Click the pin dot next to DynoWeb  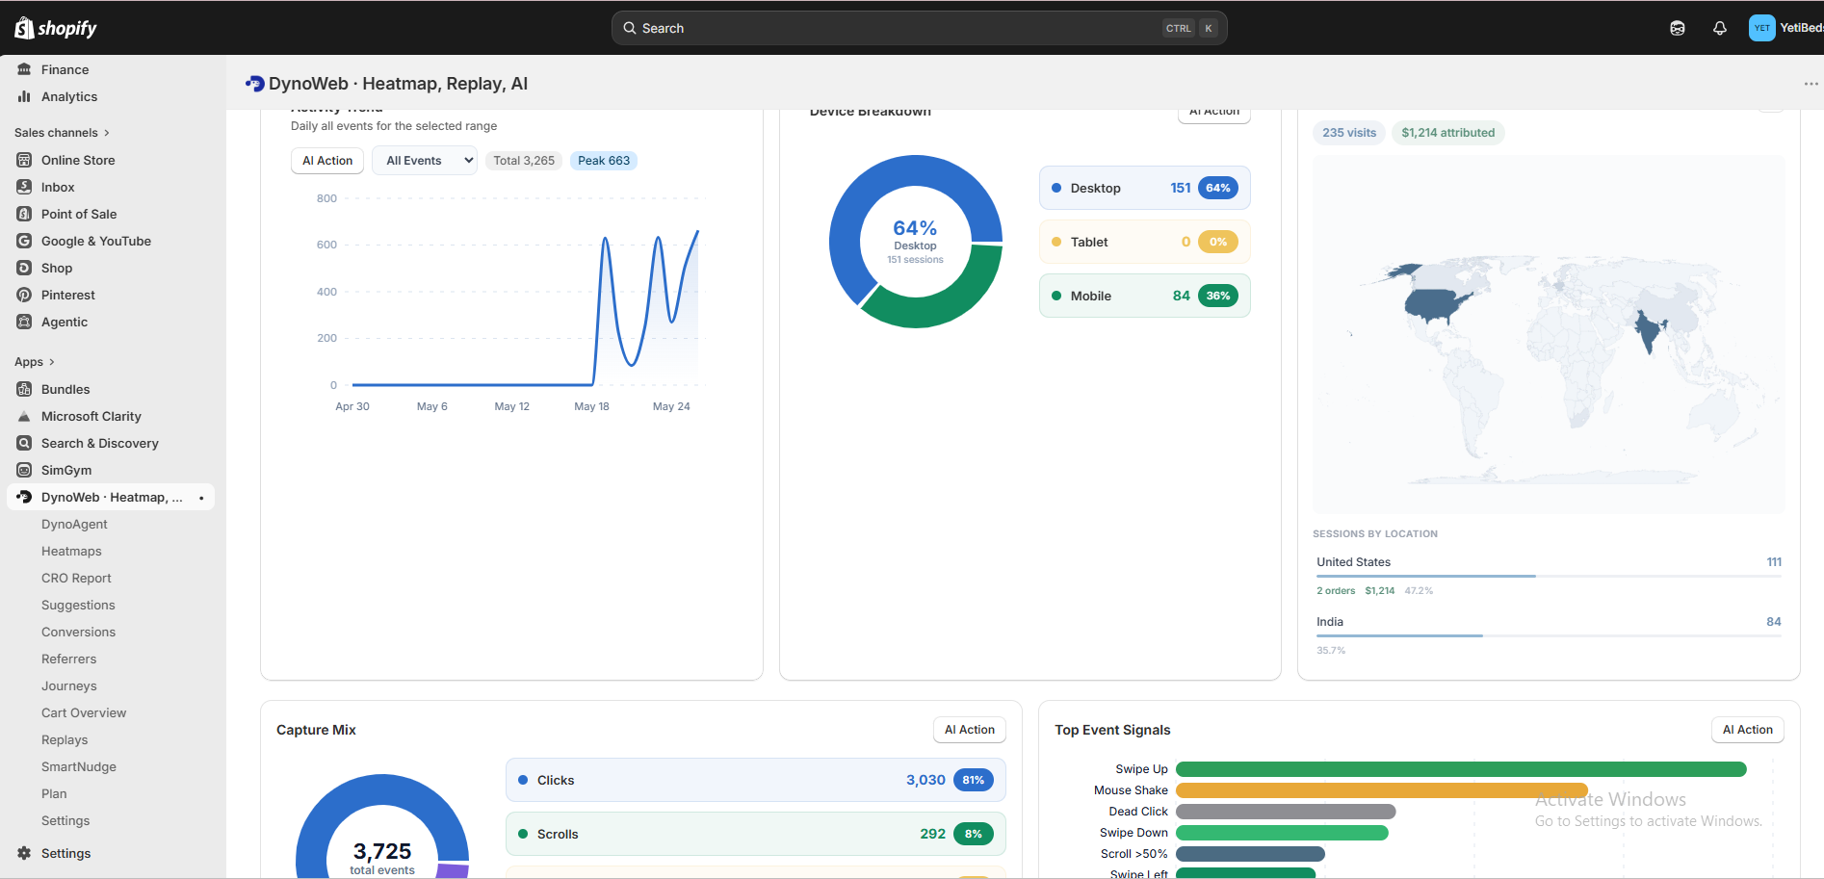(x=201, y=498)
